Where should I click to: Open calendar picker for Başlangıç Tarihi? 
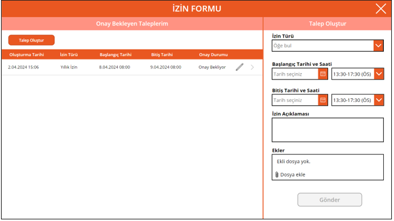[x=323, y=74]
